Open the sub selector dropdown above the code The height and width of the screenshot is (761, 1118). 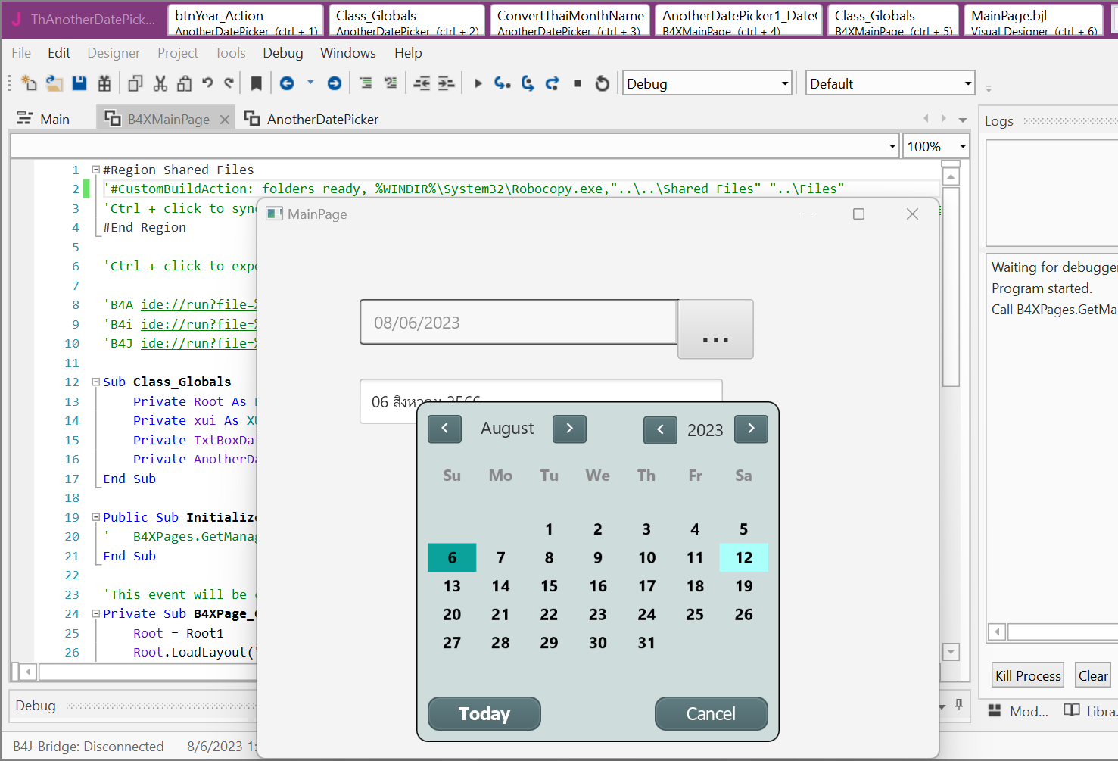coord(892,146)
